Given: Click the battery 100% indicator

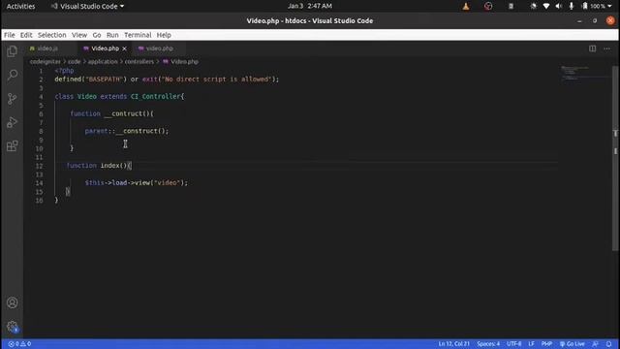Looking at the screenshot, I should [x=593, y=6].
